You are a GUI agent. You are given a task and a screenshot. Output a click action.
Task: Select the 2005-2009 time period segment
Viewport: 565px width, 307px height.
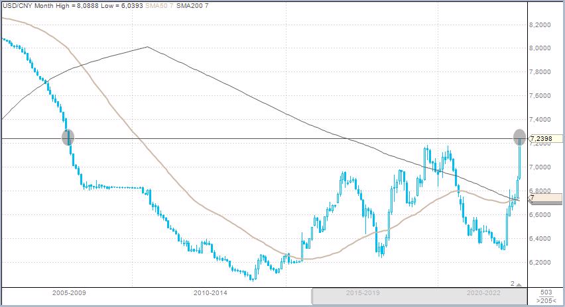(x=68, y=292)
